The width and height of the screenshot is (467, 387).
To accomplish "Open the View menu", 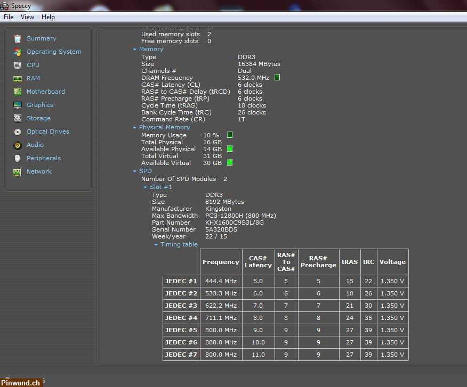I will (27, 17).
